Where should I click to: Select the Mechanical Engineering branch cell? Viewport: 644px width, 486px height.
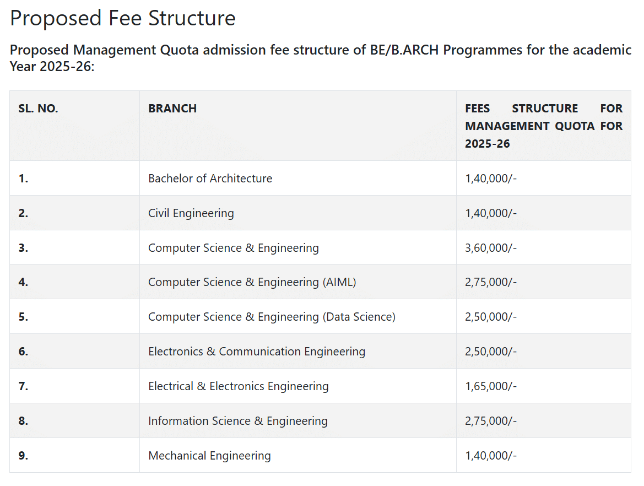tap(209, 456)
